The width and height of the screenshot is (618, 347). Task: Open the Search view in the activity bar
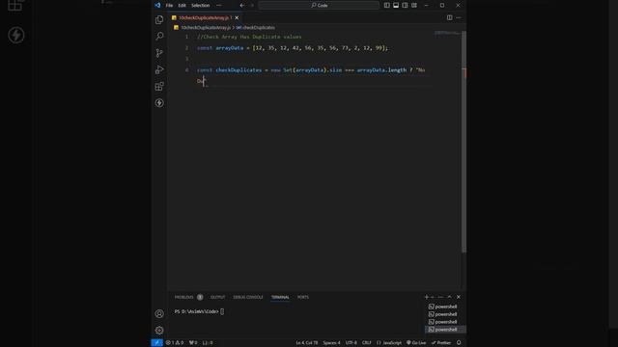pos(159,37)
